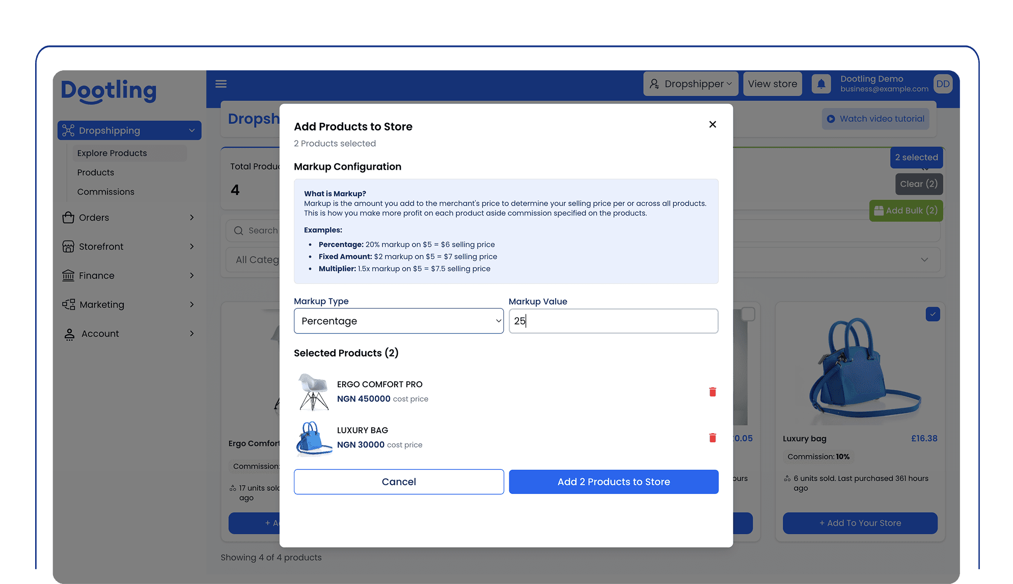Image resolution: width=1013 pixels, height=584 pixels.
Task: Click the DD user avatar
Action: (x=943, y=84)
